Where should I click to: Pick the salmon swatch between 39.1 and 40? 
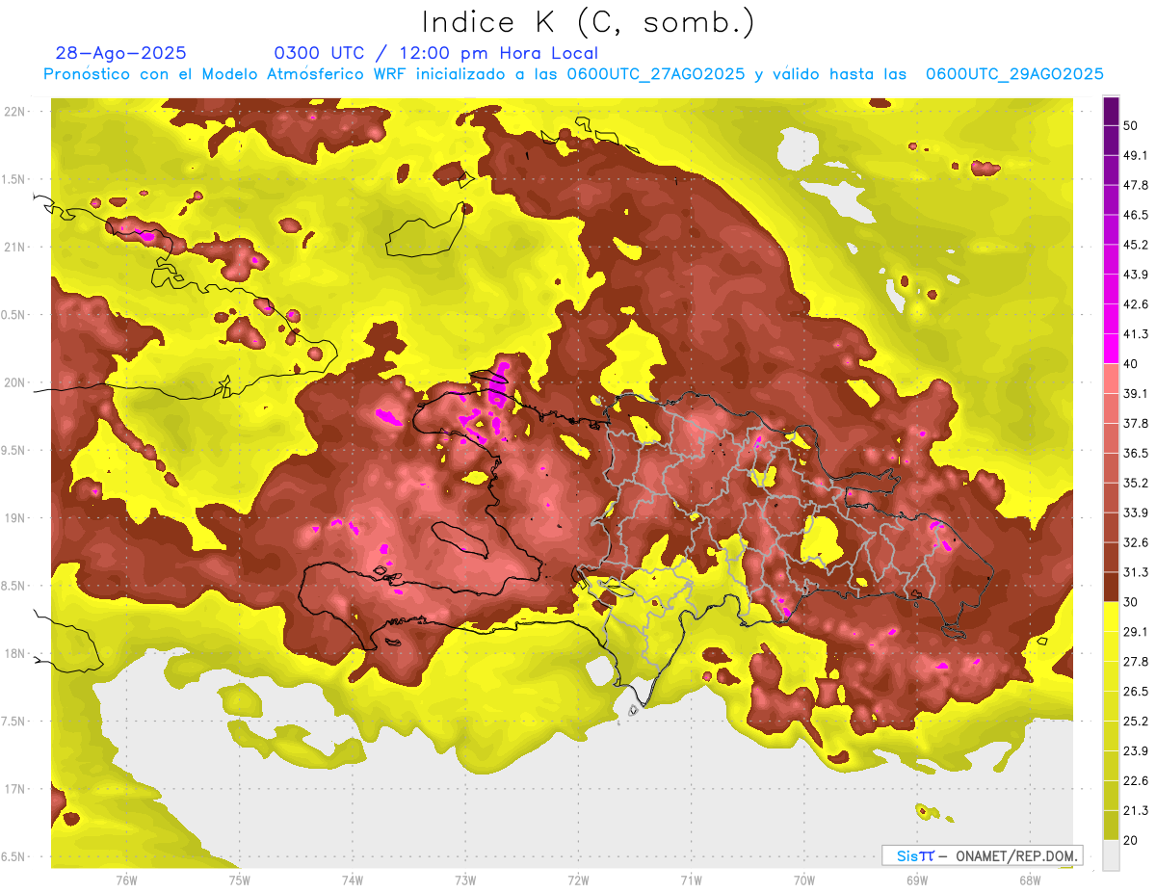pos(1111,378)
